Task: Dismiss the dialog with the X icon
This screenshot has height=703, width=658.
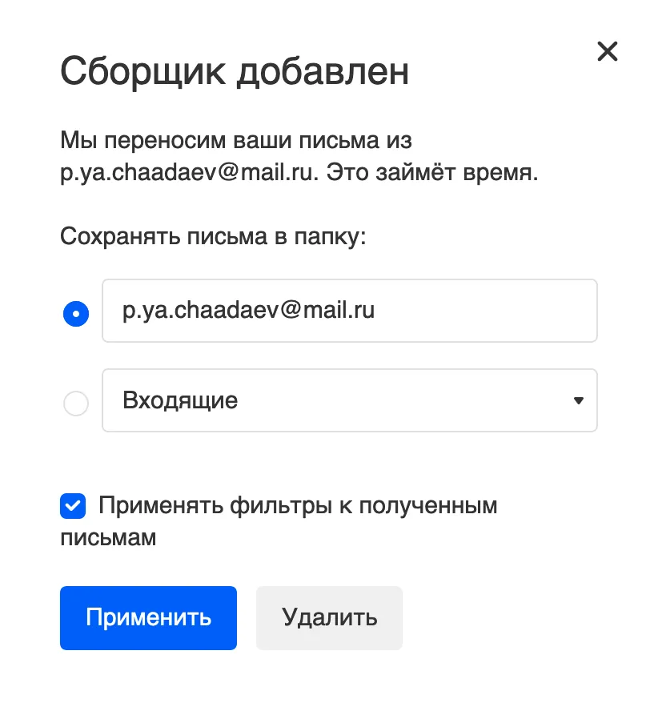Action: (608, 51)
